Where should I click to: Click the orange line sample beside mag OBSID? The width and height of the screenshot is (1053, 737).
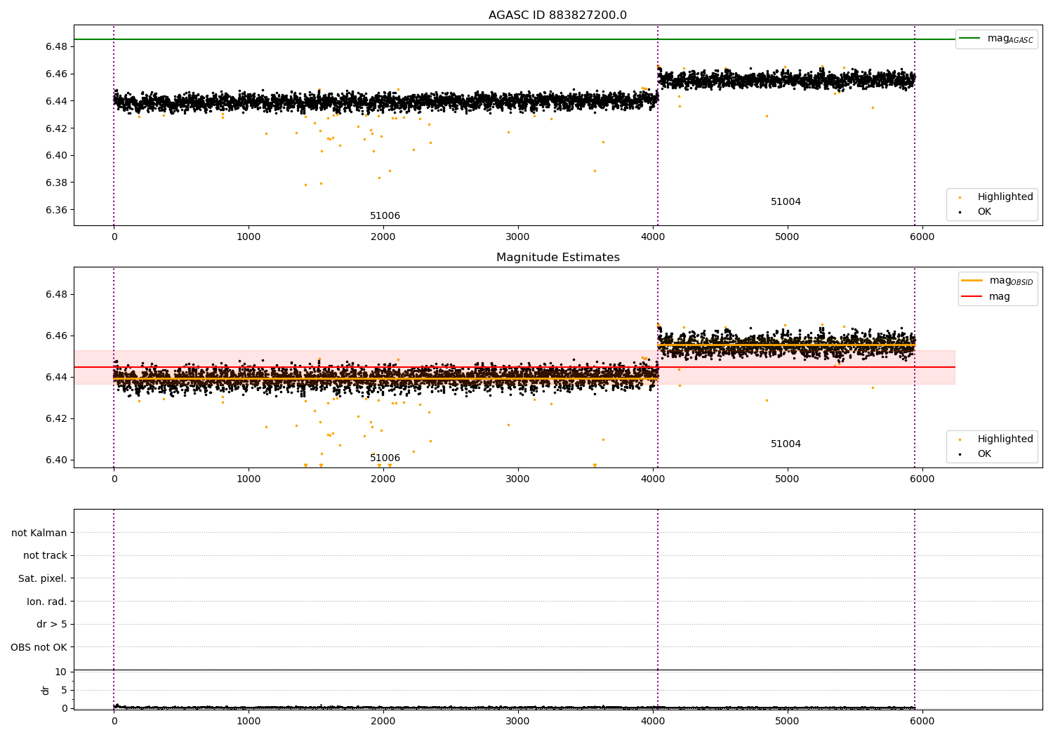click(x=971, y=281)
